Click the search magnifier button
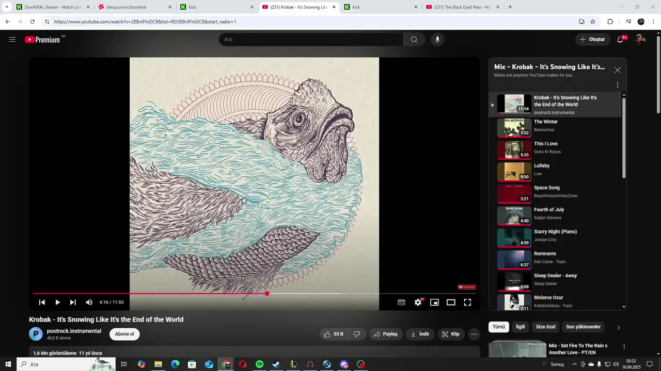 coord(414,39)
